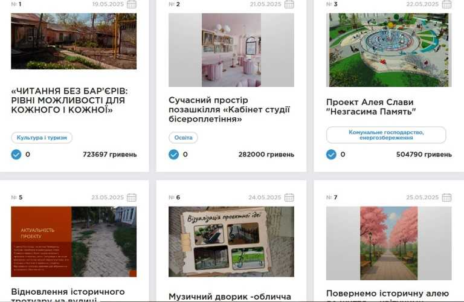Open Музичний дворик project title
The width and height of the screenshot is (464, 302).
[230, 297]
